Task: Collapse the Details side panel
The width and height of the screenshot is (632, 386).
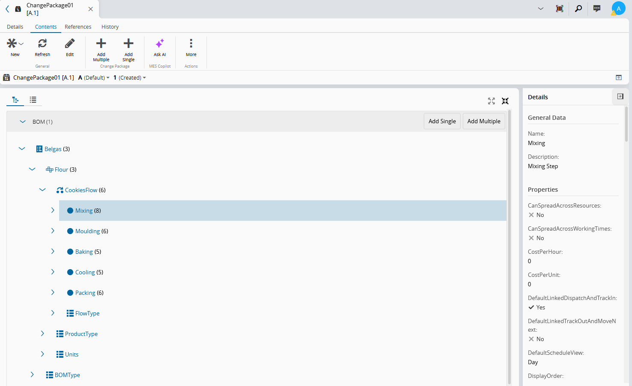Action: pyautogui.click(x=620, y=97)
